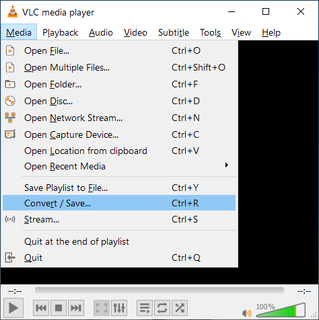Open the playlist view icon
319x320 pixels.
tap(145, 308)
